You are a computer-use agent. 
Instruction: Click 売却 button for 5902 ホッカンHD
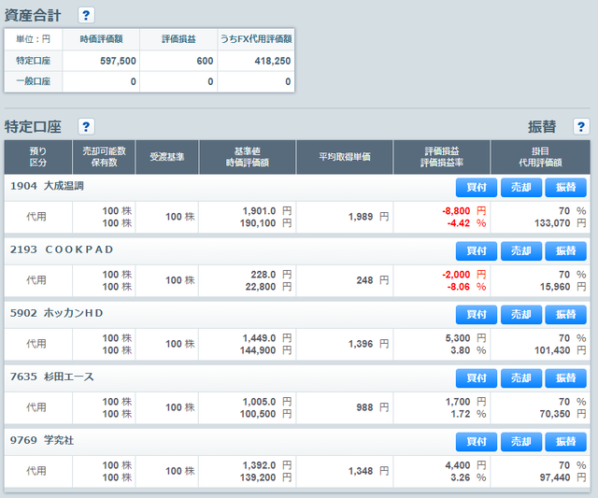coord(521,315)
